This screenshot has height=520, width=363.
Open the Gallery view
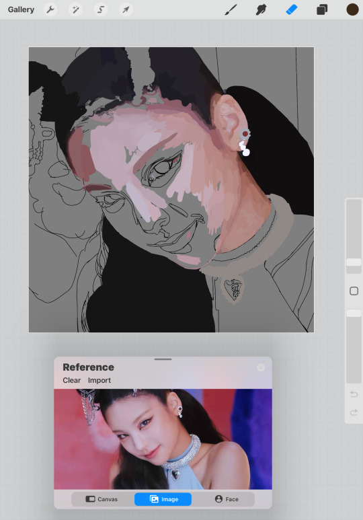21,9
